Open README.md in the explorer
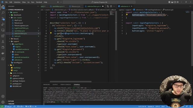193x108 pixels. [x=17, y=86]
